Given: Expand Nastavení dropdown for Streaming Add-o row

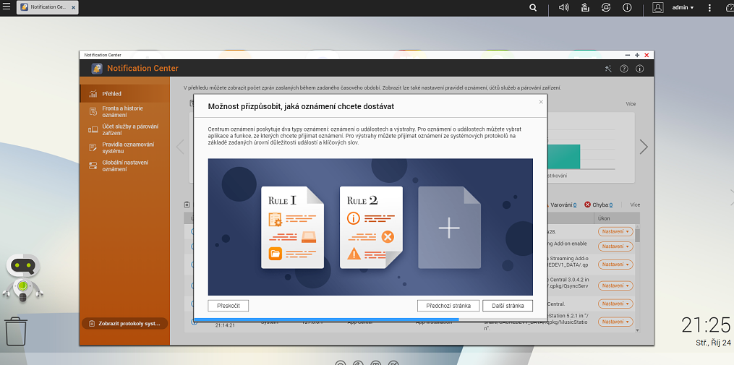Looking at the screenshot, I should (x=615, y=265).
